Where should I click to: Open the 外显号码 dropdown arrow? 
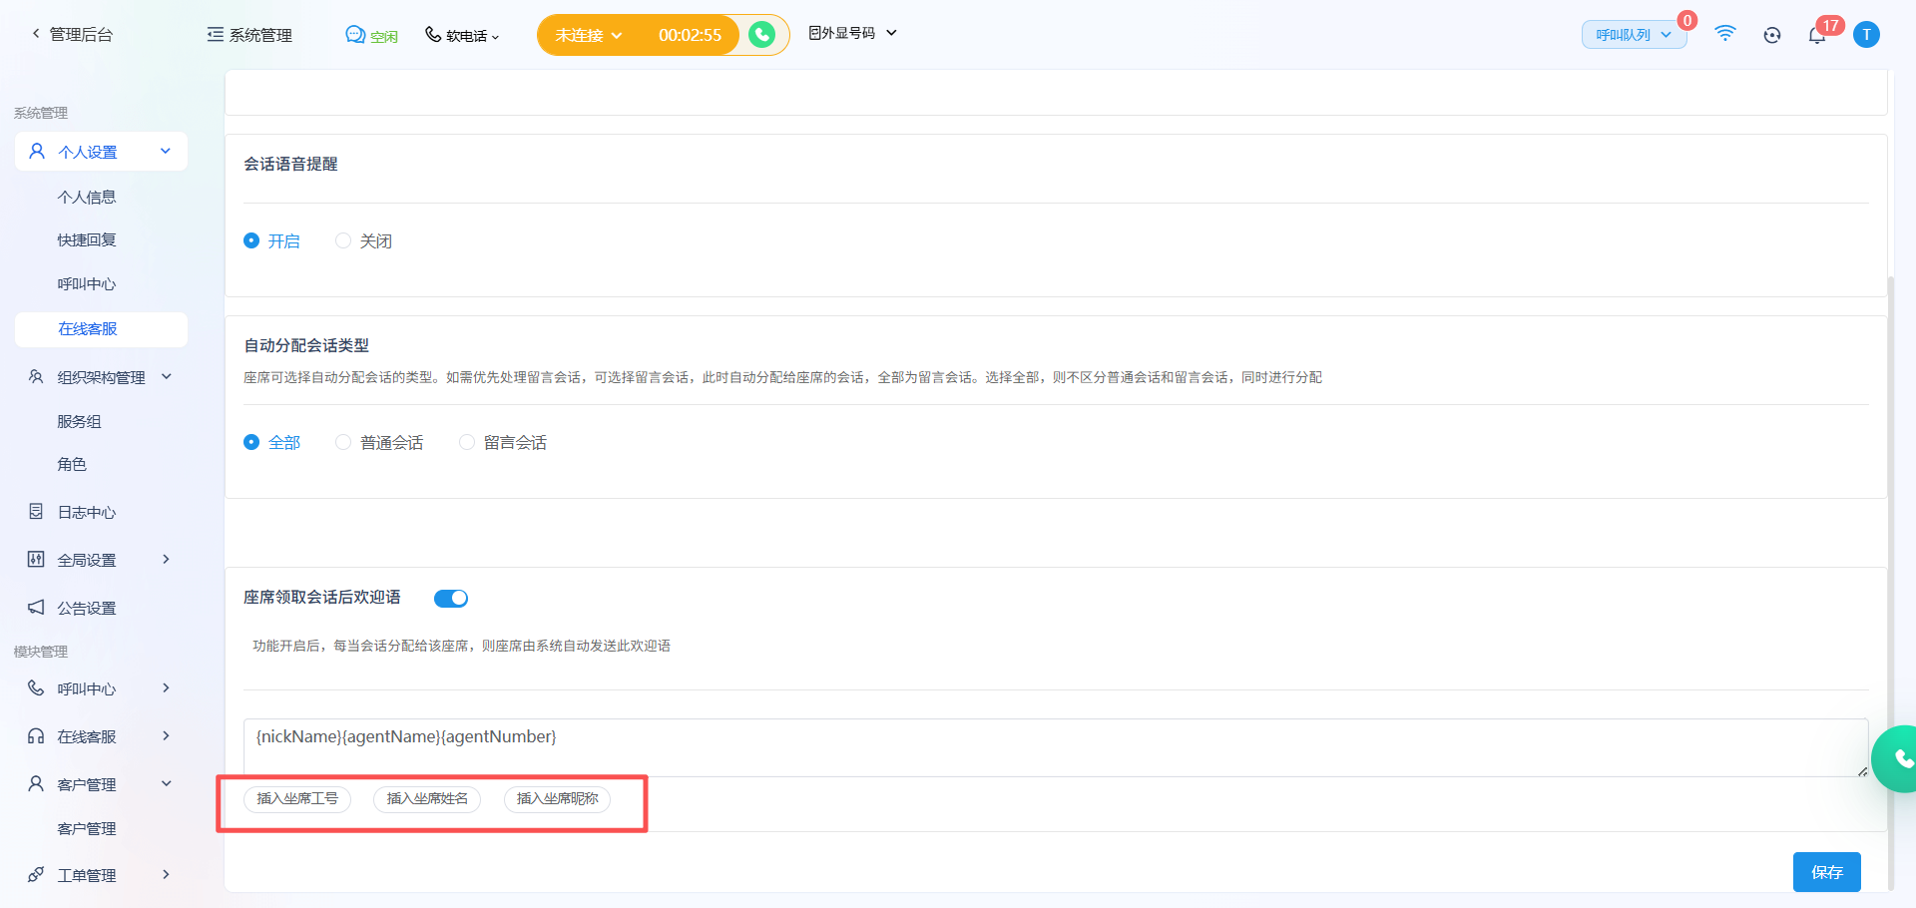coord(891,33)
